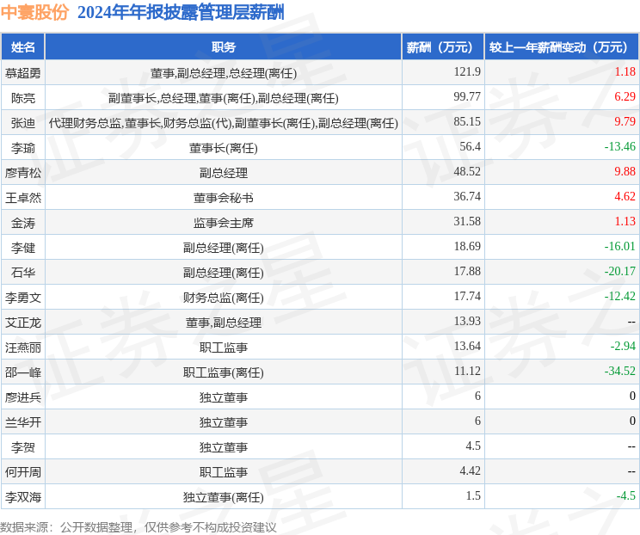640x535 pixels.
Task: Select the name cell 汪燕丽
Action: point(23,347)
